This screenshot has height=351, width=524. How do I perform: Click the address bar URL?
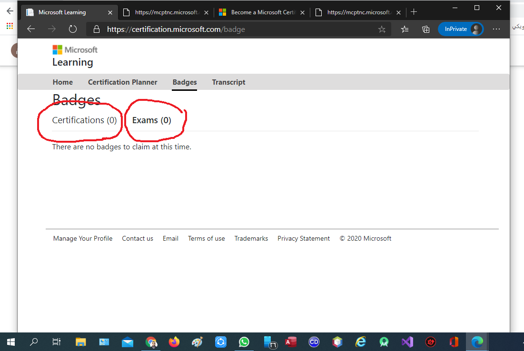(x=176, y=29)
